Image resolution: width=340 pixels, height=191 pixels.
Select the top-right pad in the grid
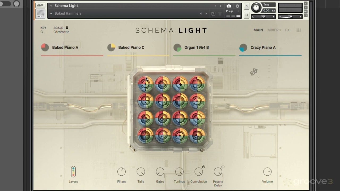[197, 84]
